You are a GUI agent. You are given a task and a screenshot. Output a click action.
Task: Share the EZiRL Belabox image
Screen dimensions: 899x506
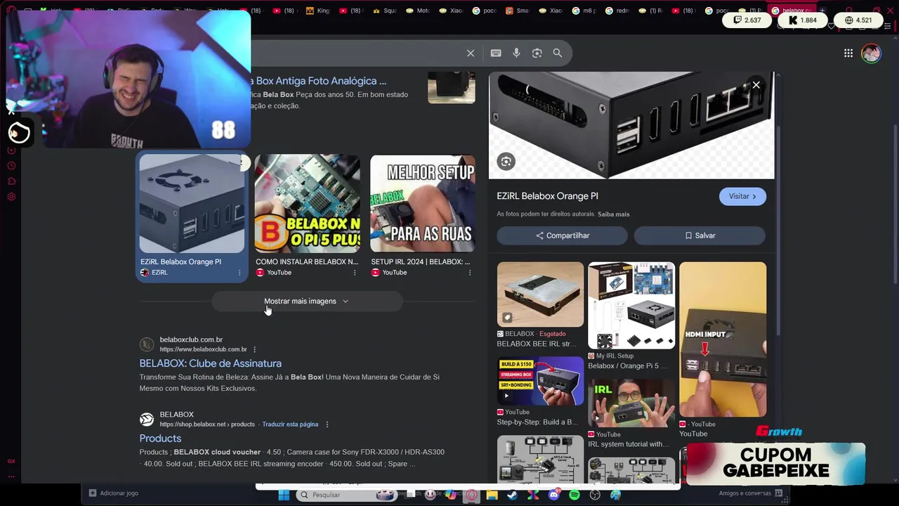[x=563, y=235]
